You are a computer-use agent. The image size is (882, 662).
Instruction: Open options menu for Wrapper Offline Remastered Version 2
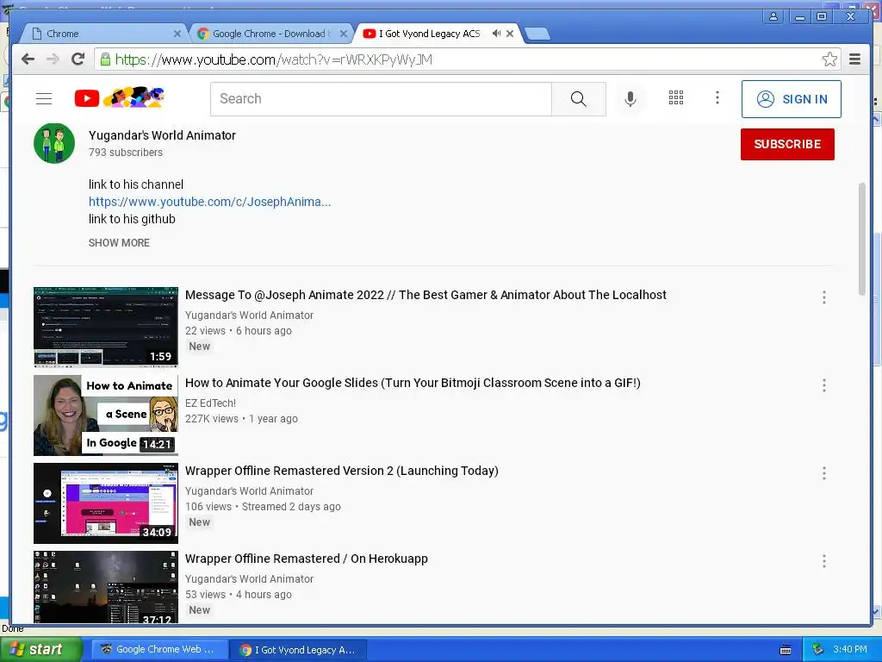(x=824, y=473)
